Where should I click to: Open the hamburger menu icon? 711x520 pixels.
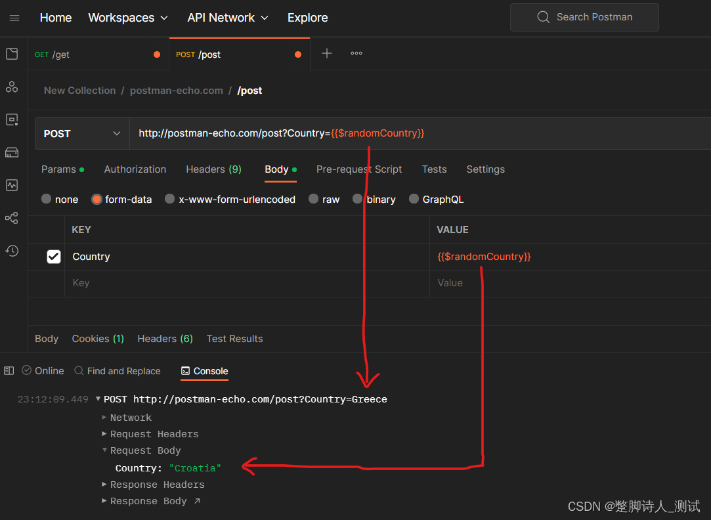point(14,18)
